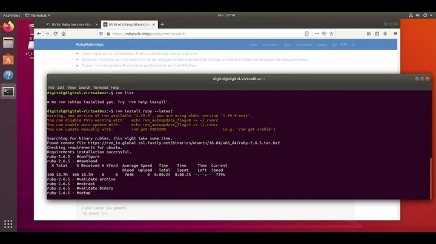The height and width of the screenshot is (244, 436).
Task: Reload the Firefox page
Action: [55, 34]
